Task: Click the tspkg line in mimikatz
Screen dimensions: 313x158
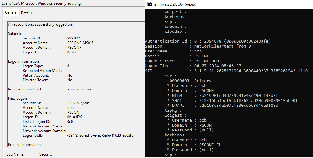Action: [x=173, y=110]
